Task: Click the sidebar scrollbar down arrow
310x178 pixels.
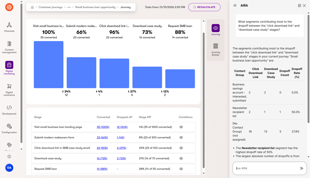Action: 21,149
